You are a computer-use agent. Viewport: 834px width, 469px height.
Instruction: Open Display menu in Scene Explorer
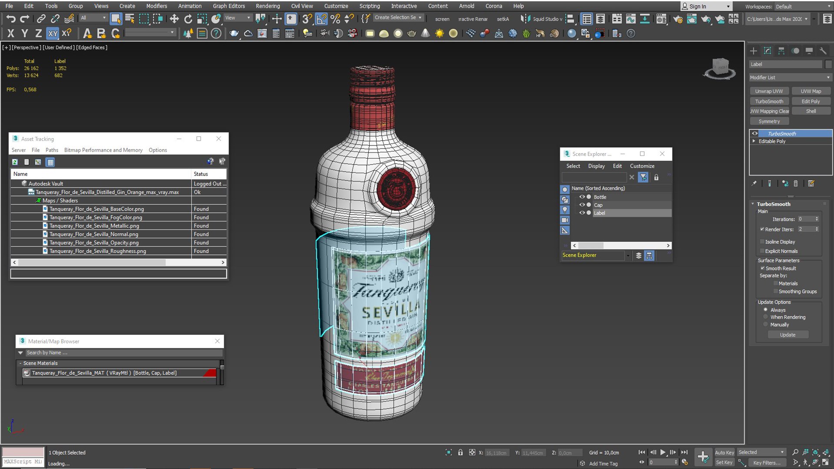[x=596, y=166]
